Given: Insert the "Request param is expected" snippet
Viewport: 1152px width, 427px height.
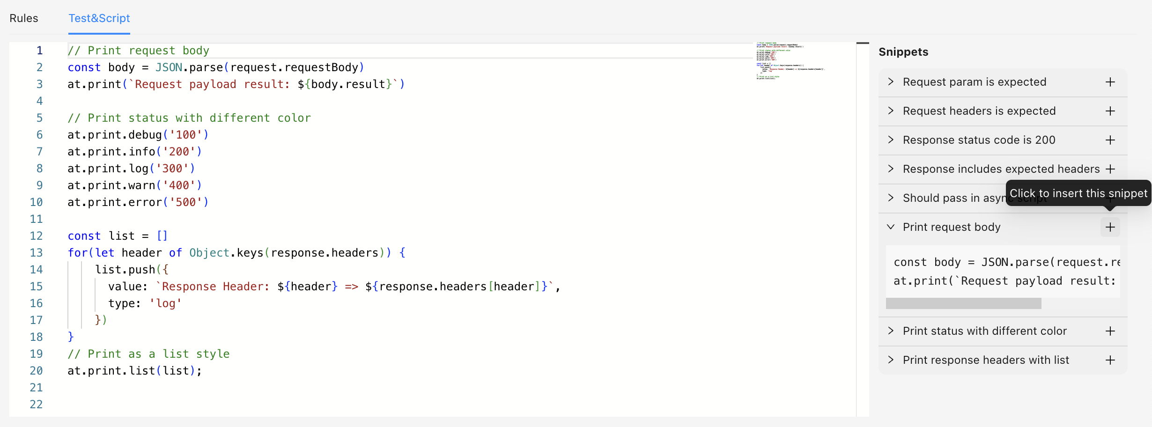Looking at the screenshot, I should (x=1110, y=82).
